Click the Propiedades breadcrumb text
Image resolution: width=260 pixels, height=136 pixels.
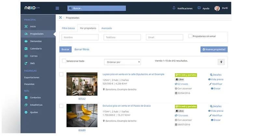tap(72, 18)
